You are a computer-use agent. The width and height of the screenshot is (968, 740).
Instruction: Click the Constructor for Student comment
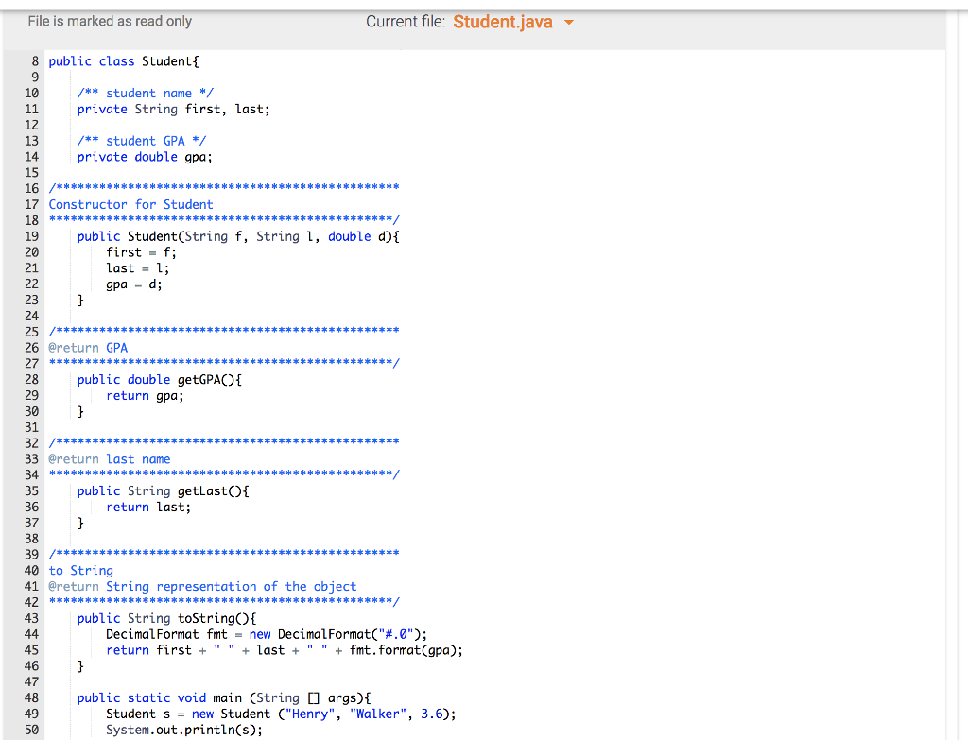pos(130,204)
